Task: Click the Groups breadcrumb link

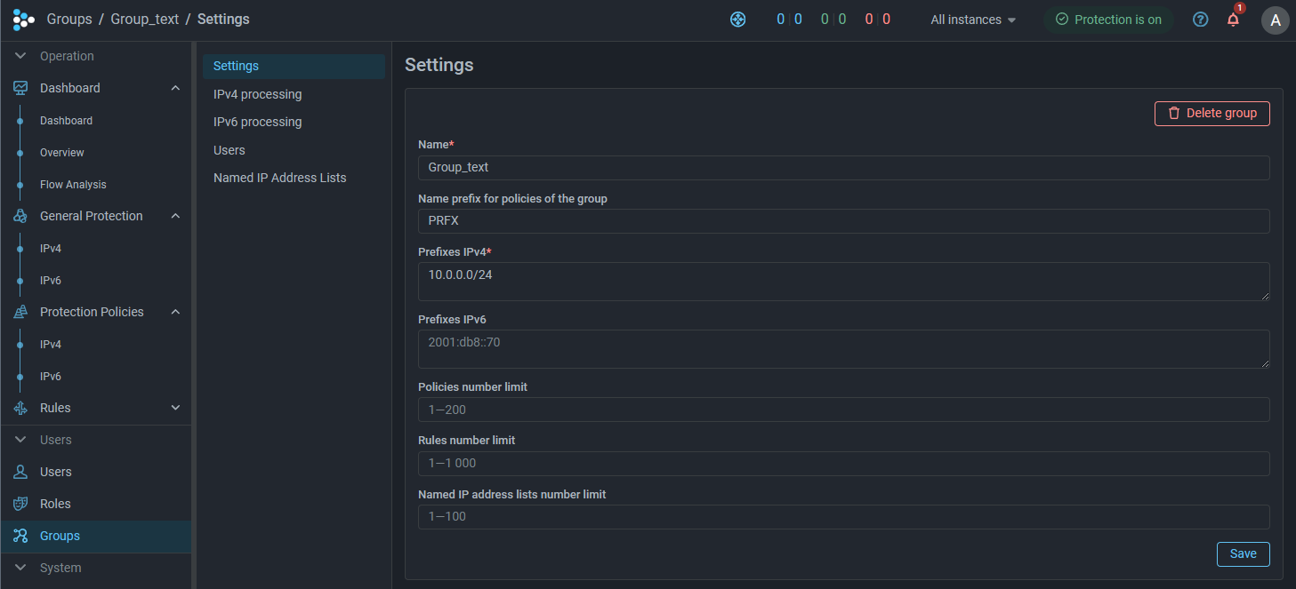Action: coord(69,20)
